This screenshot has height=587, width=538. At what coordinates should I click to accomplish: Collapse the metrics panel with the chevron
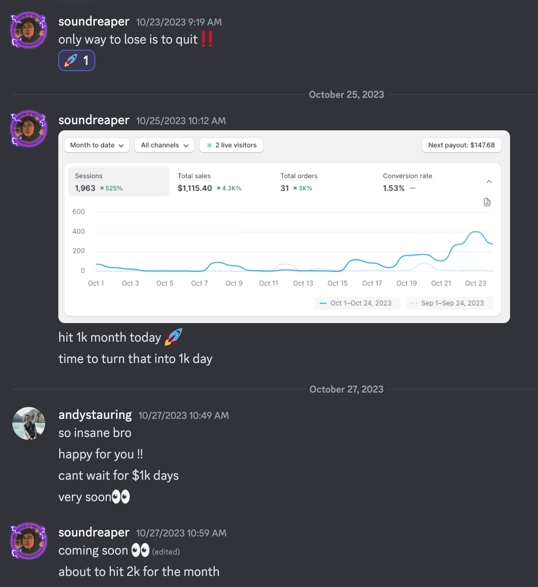(x=489, y=182)
